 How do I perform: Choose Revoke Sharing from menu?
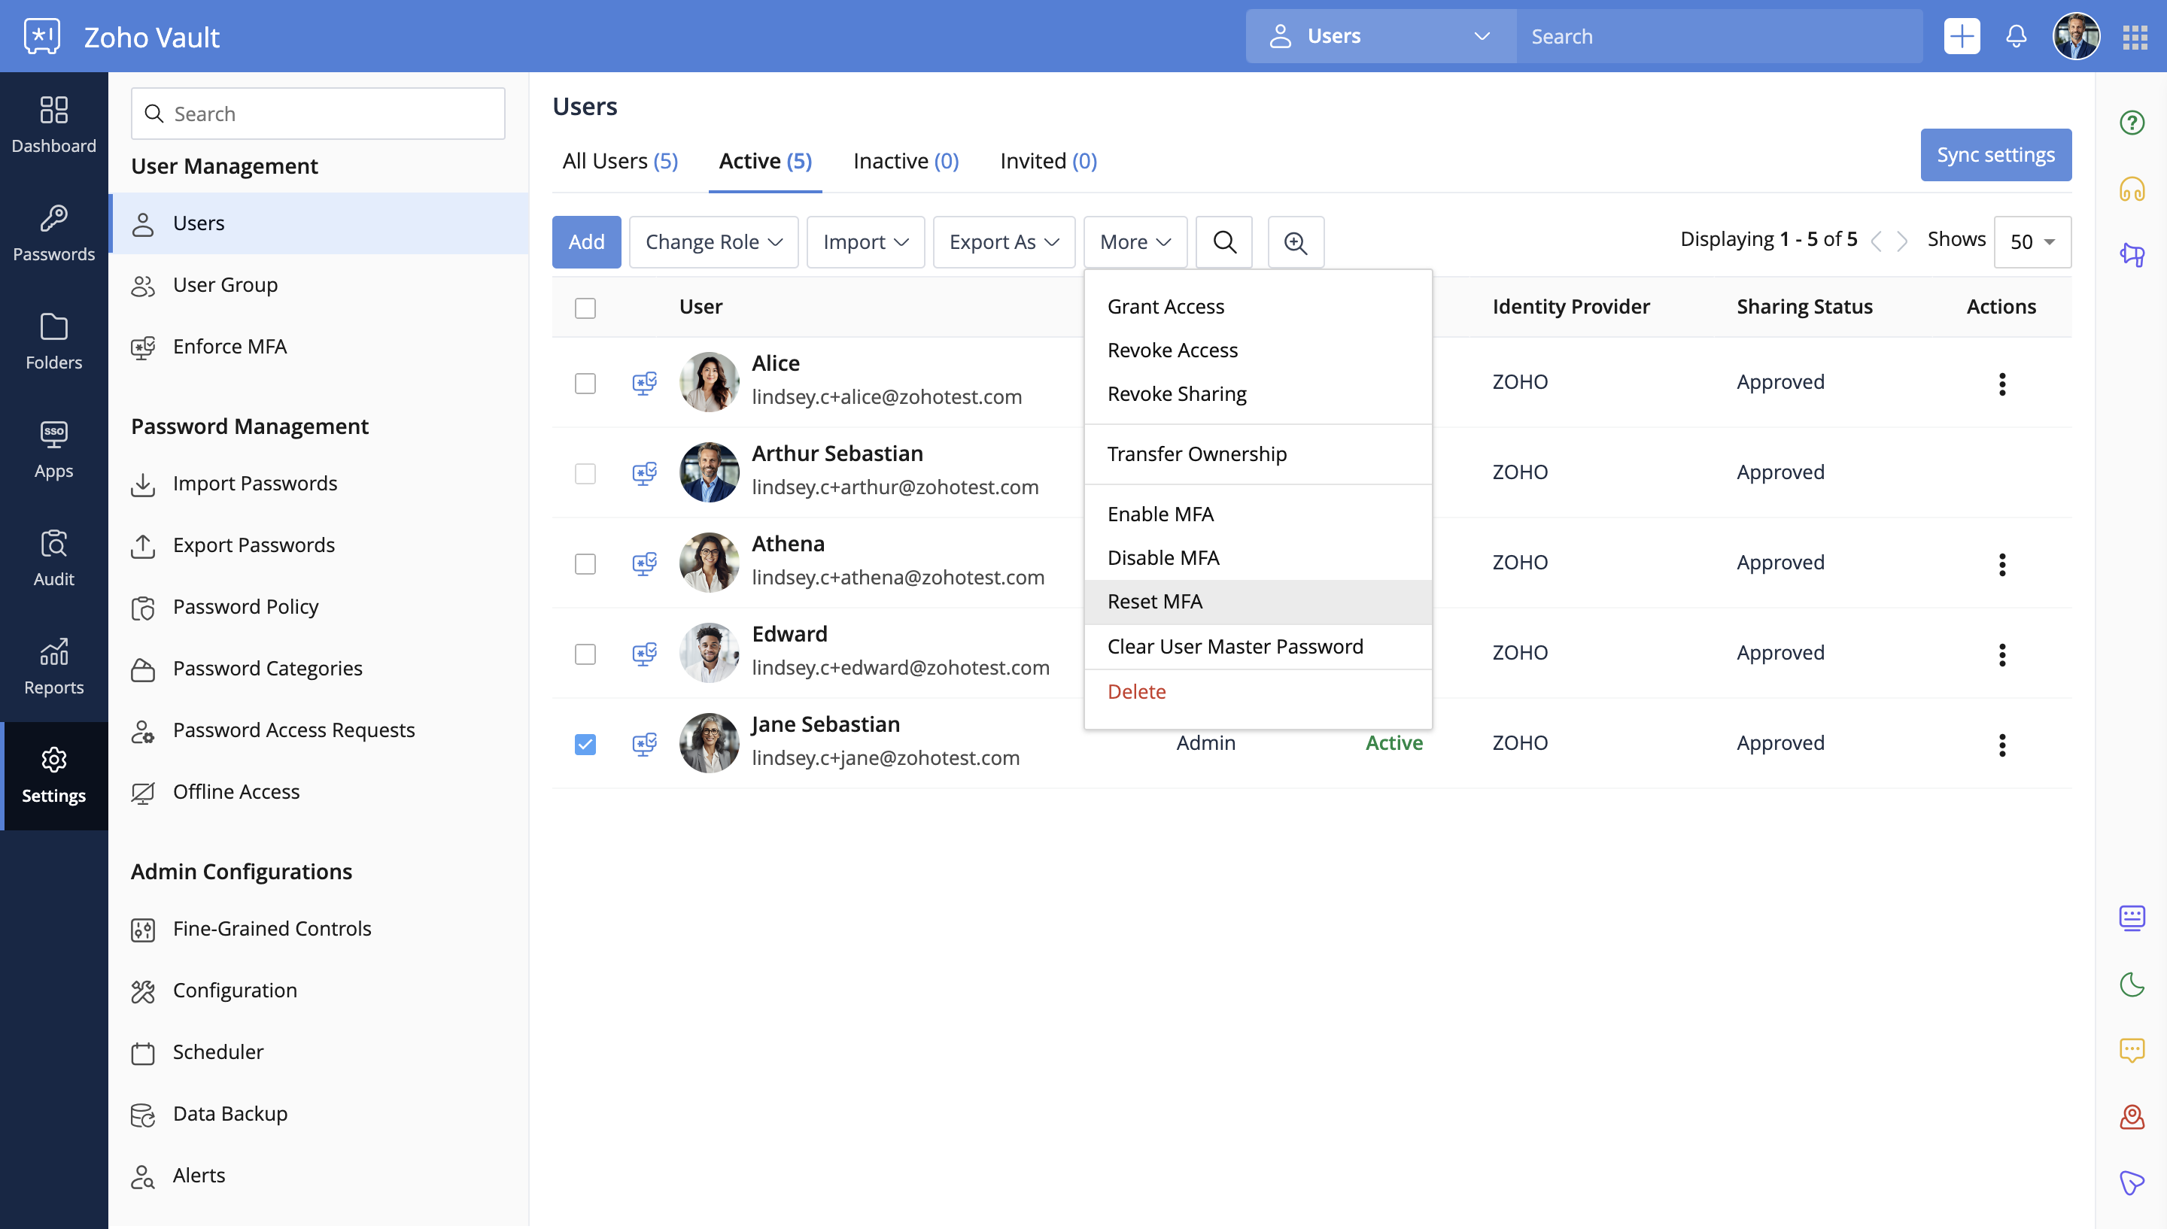[x=1258, y=394]
